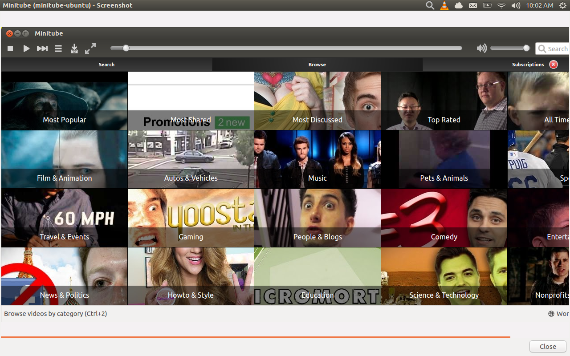This screenshot has height=356, width=570.
Task: Select the Comedy category tile
Action: 444,218
